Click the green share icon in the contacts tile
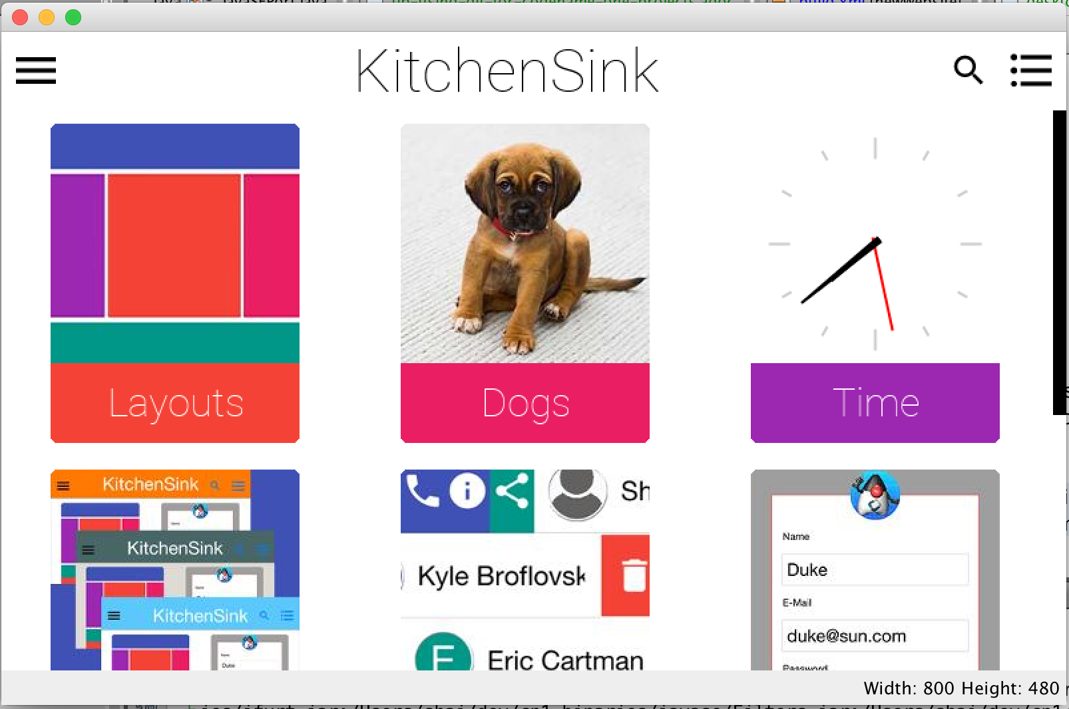The image size is (1069, 709). (x=513, y=491)
